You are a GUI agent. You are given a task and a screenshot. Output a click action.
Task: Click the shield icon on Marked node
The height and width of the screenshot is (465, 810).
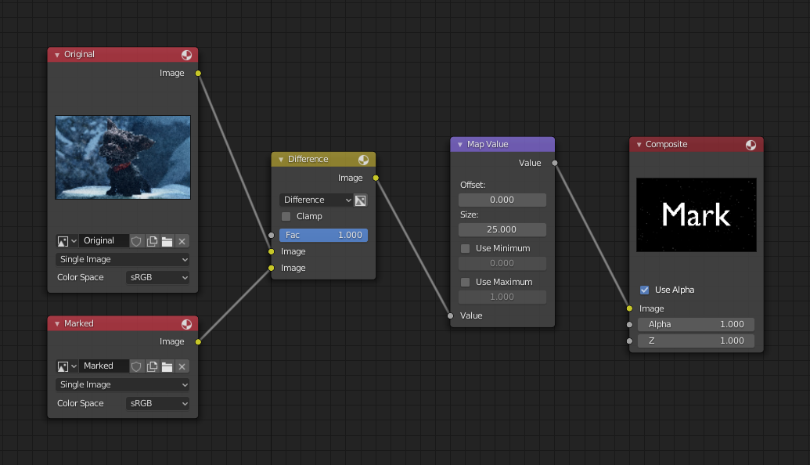[136, 366]
